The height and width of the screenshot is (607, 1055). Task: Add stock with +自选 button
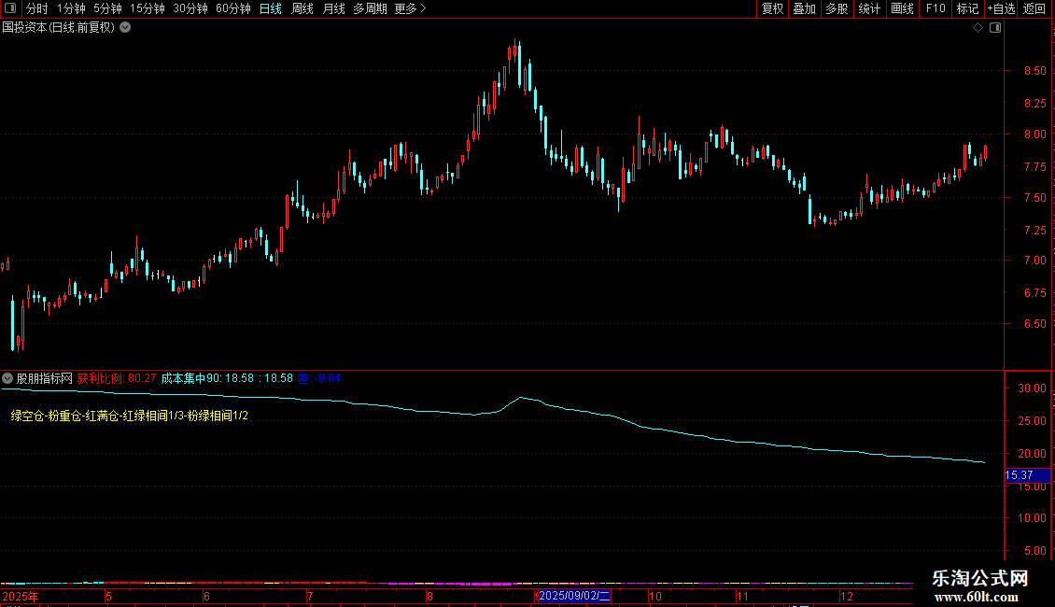(x=1001, y=8)
